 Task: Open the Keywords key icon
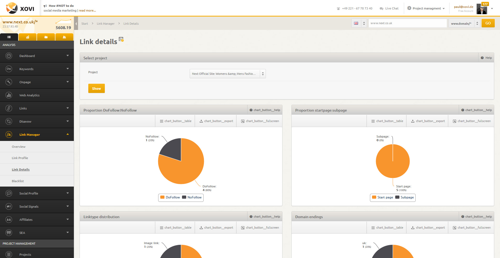[9, 69]
